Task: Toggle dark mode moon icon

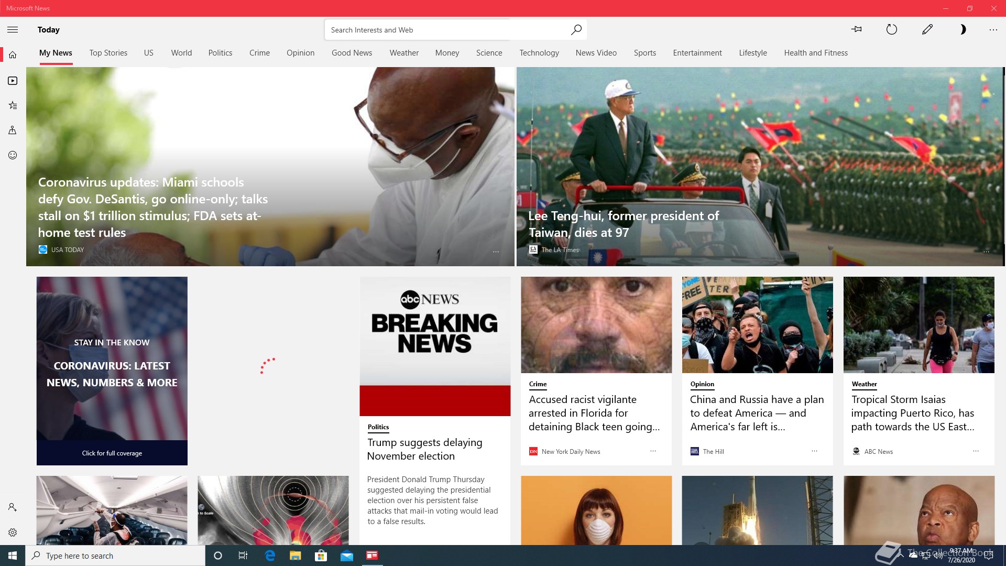Action: [962, 29]
